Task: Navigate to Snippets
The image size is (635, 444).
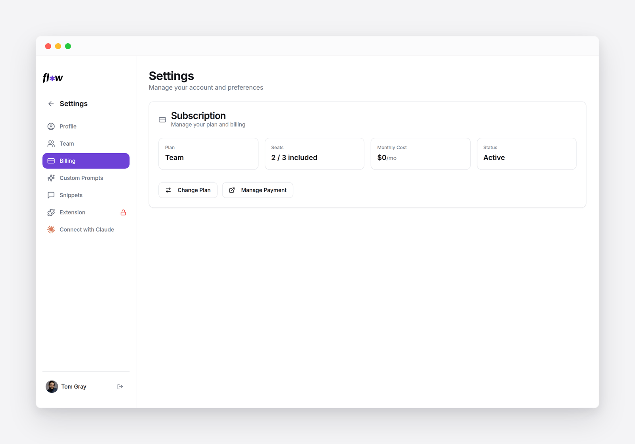Action: pyautogui.click(x=86, y=195)
